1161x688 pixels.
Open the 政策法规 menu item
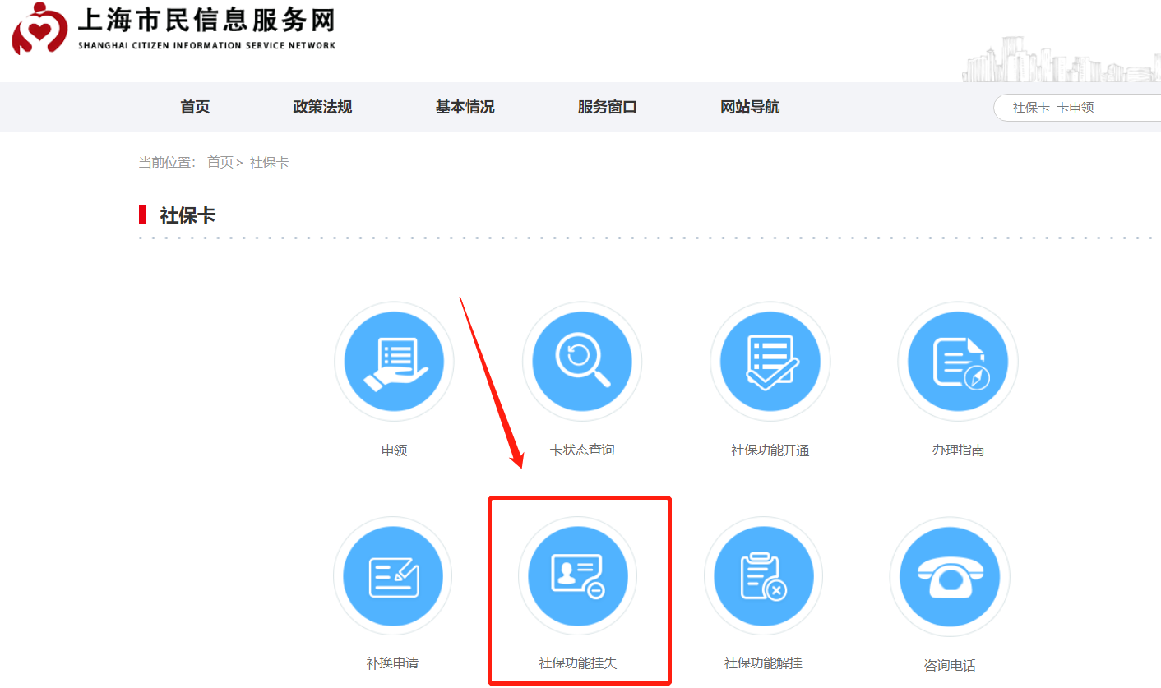coord(322,107)
